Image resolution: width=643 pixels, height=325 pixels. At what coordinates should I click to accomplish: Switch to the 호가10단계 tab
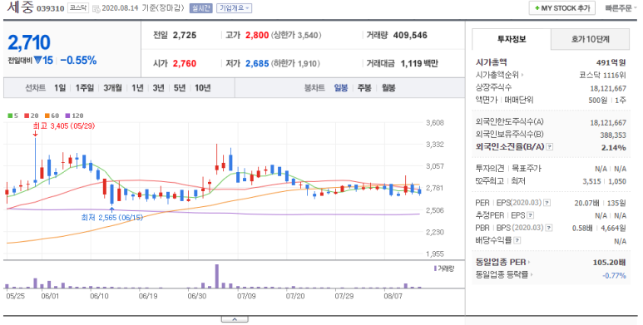[x=590, y=39]
